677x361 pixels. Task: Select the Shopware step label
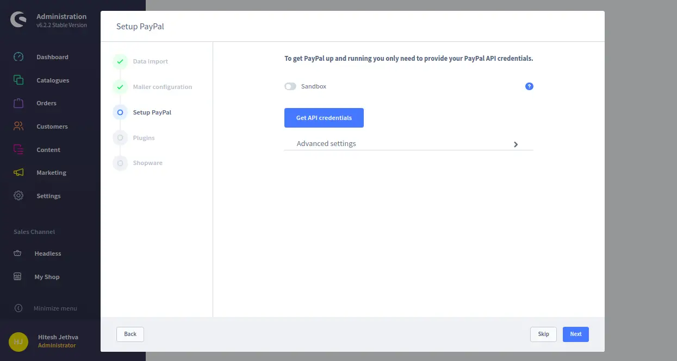148,163
